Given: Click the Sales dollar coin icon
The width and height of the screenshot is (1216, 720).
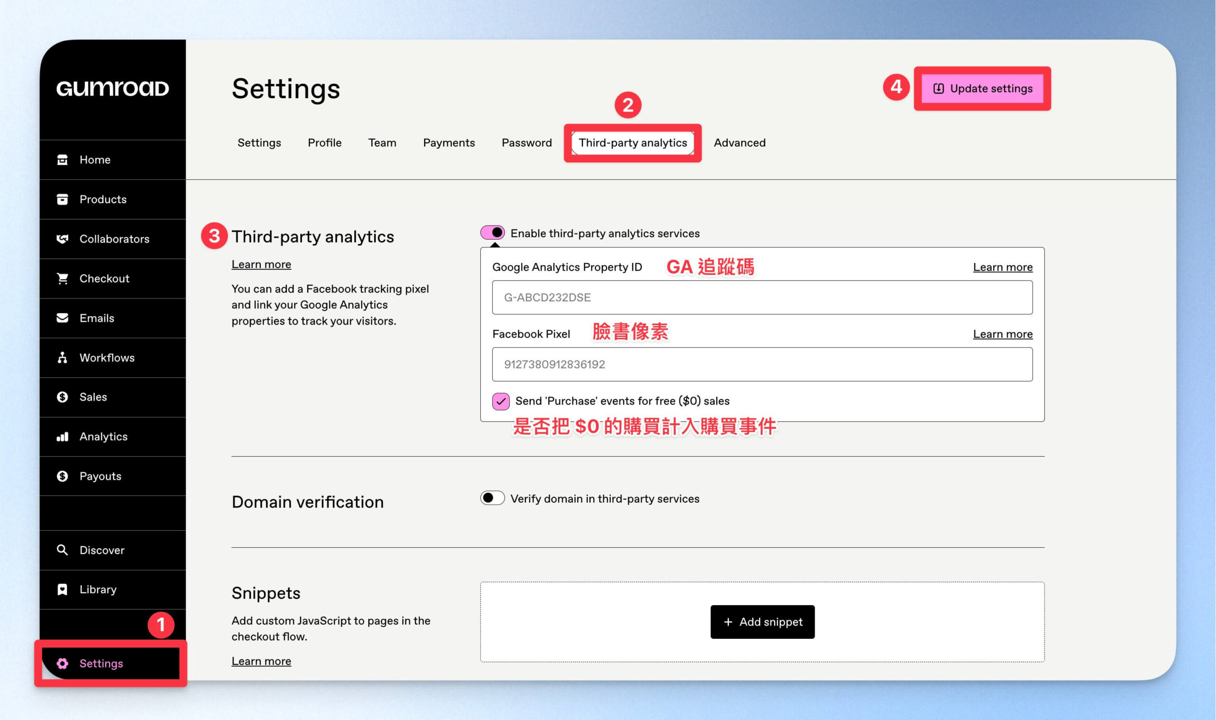Looking at the screenshot, I should point(62,397).
